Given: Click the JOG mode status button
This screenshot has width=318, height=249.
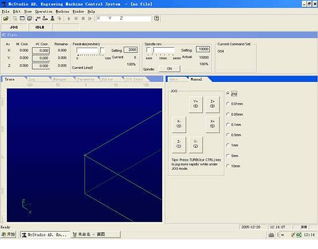Looking at the screenshot, I should click(x=14, y=27).
